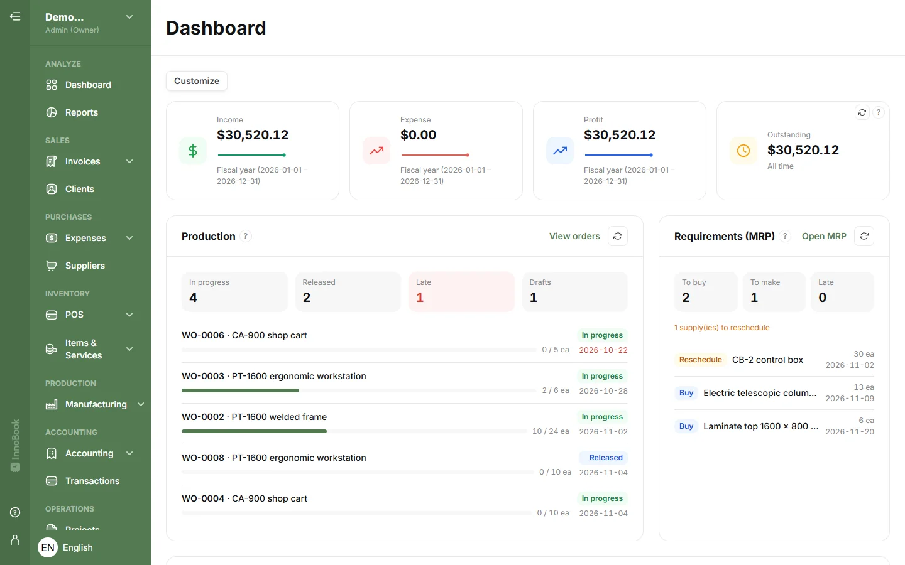Screen dimensions: 905x565
Task: Expand the Demo company switcher
Action: point(129,17)
